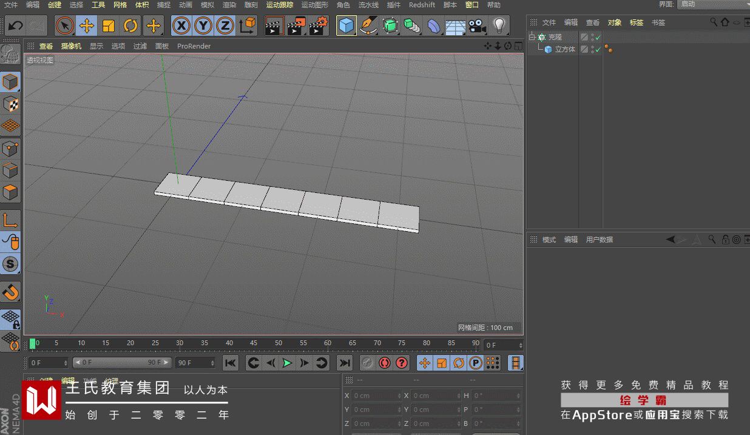Open 运动图形 menu in menu bar

click(314, 5)
